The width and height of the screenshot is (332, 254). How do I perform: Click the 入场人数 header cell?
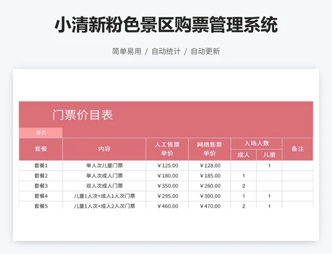(256, 143)
